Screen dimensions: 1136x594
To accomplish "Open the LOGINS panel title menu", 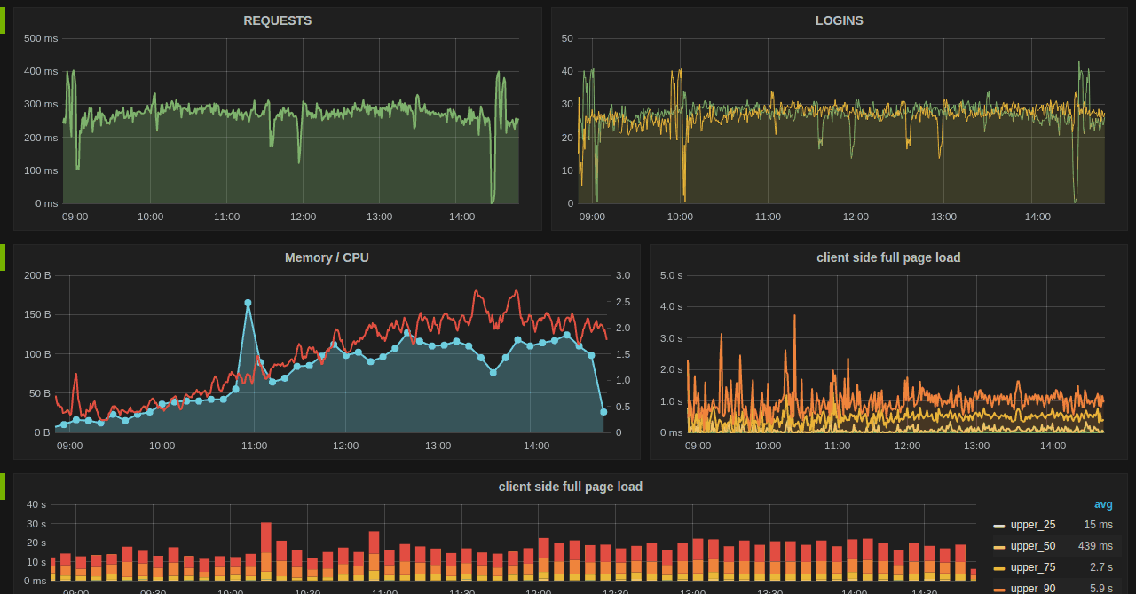I will click(x=839, y=20).
